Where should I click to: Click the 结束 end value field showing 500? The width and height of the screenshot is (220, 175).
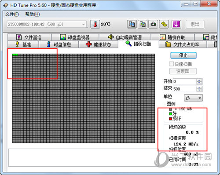[x=185, y=89]
